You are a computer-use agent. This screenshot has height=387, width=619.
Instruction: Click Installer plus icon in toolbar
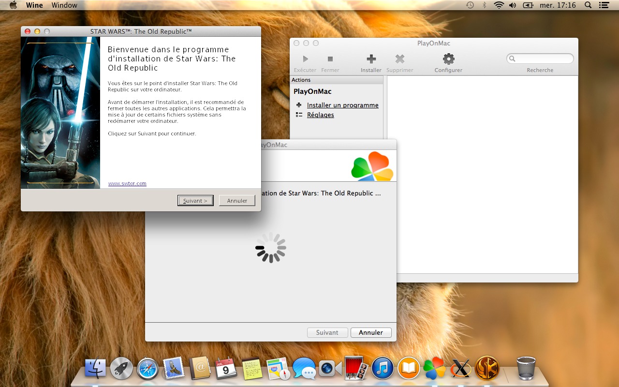(371, 59)
